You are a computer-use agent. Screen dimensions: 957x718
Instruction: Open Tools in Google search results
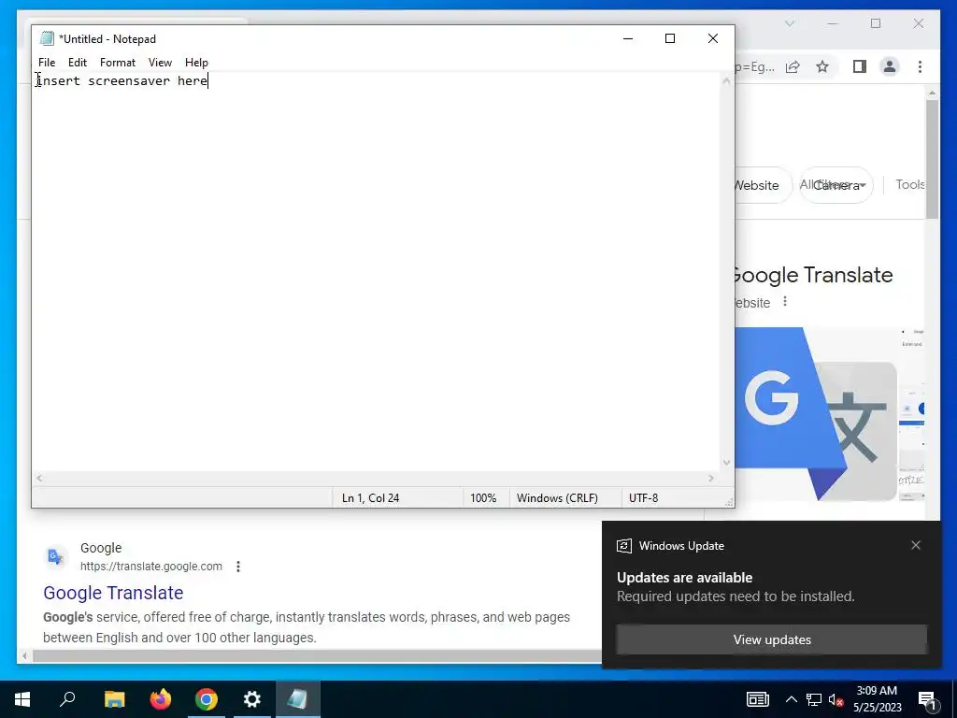[x=910, y=184]
